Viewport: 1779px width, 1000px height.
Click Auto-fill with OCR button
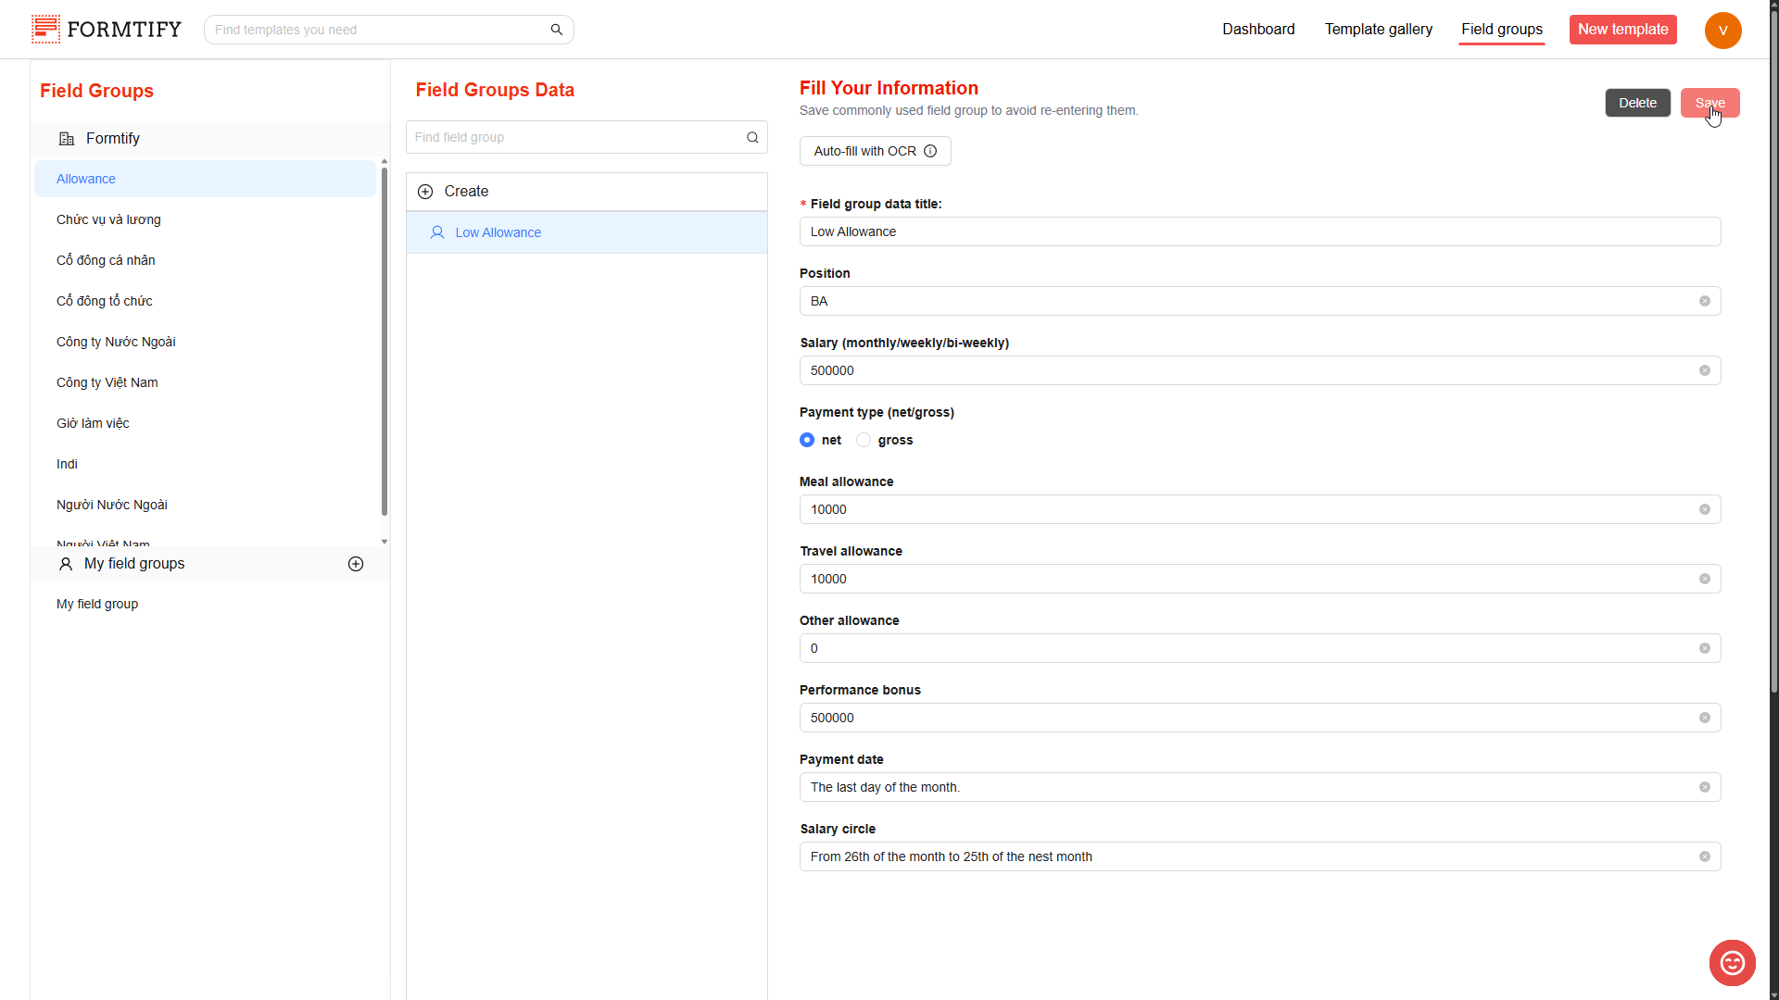point(864,151)
